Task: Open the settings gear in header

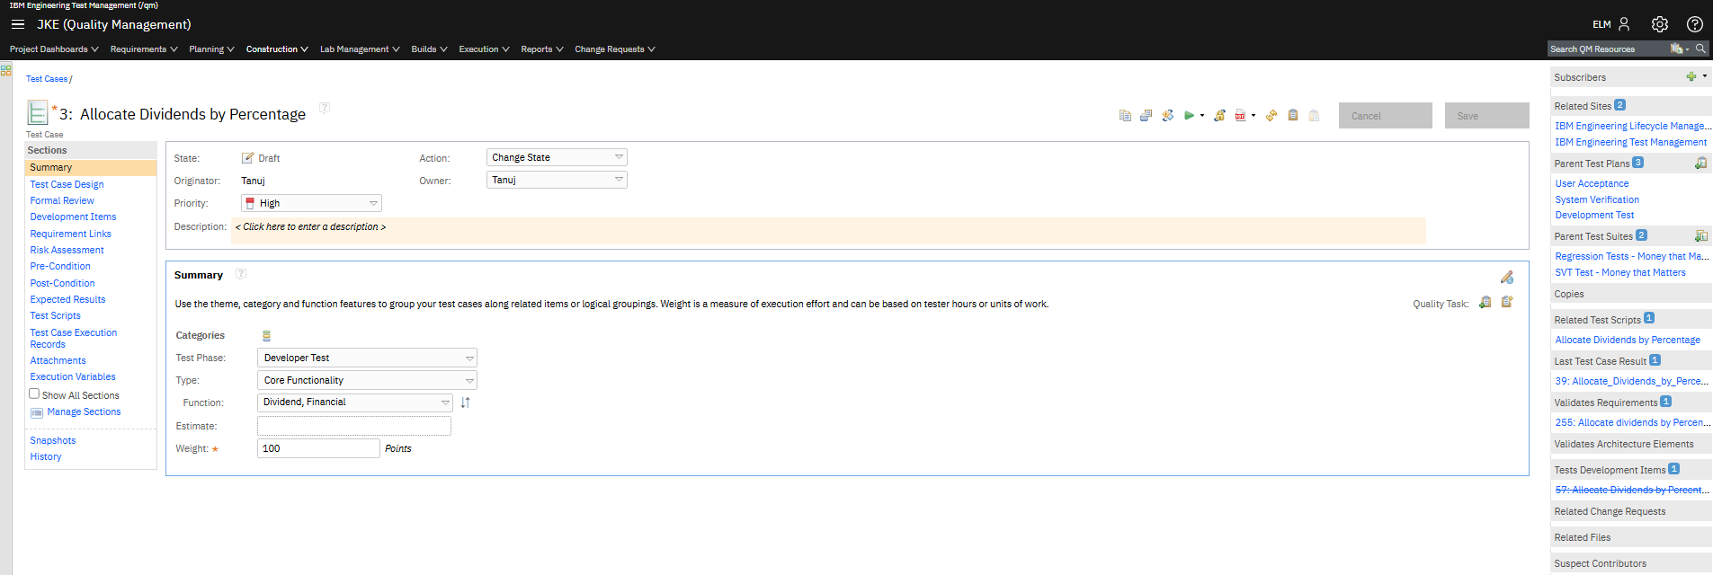Action: tap(1659, 24)
